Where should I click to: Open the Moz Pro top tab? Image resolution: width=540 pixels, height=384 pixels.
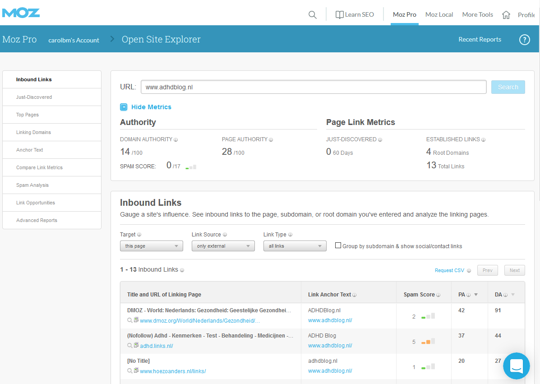pyautogui.click(x=405, y=15)
